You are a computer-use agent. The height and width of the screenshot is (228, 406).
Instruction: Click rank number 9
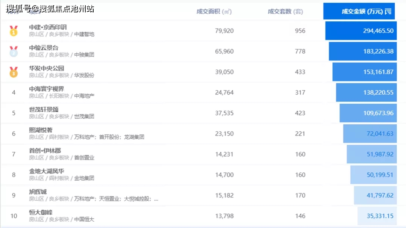click(x=14, y=195)
